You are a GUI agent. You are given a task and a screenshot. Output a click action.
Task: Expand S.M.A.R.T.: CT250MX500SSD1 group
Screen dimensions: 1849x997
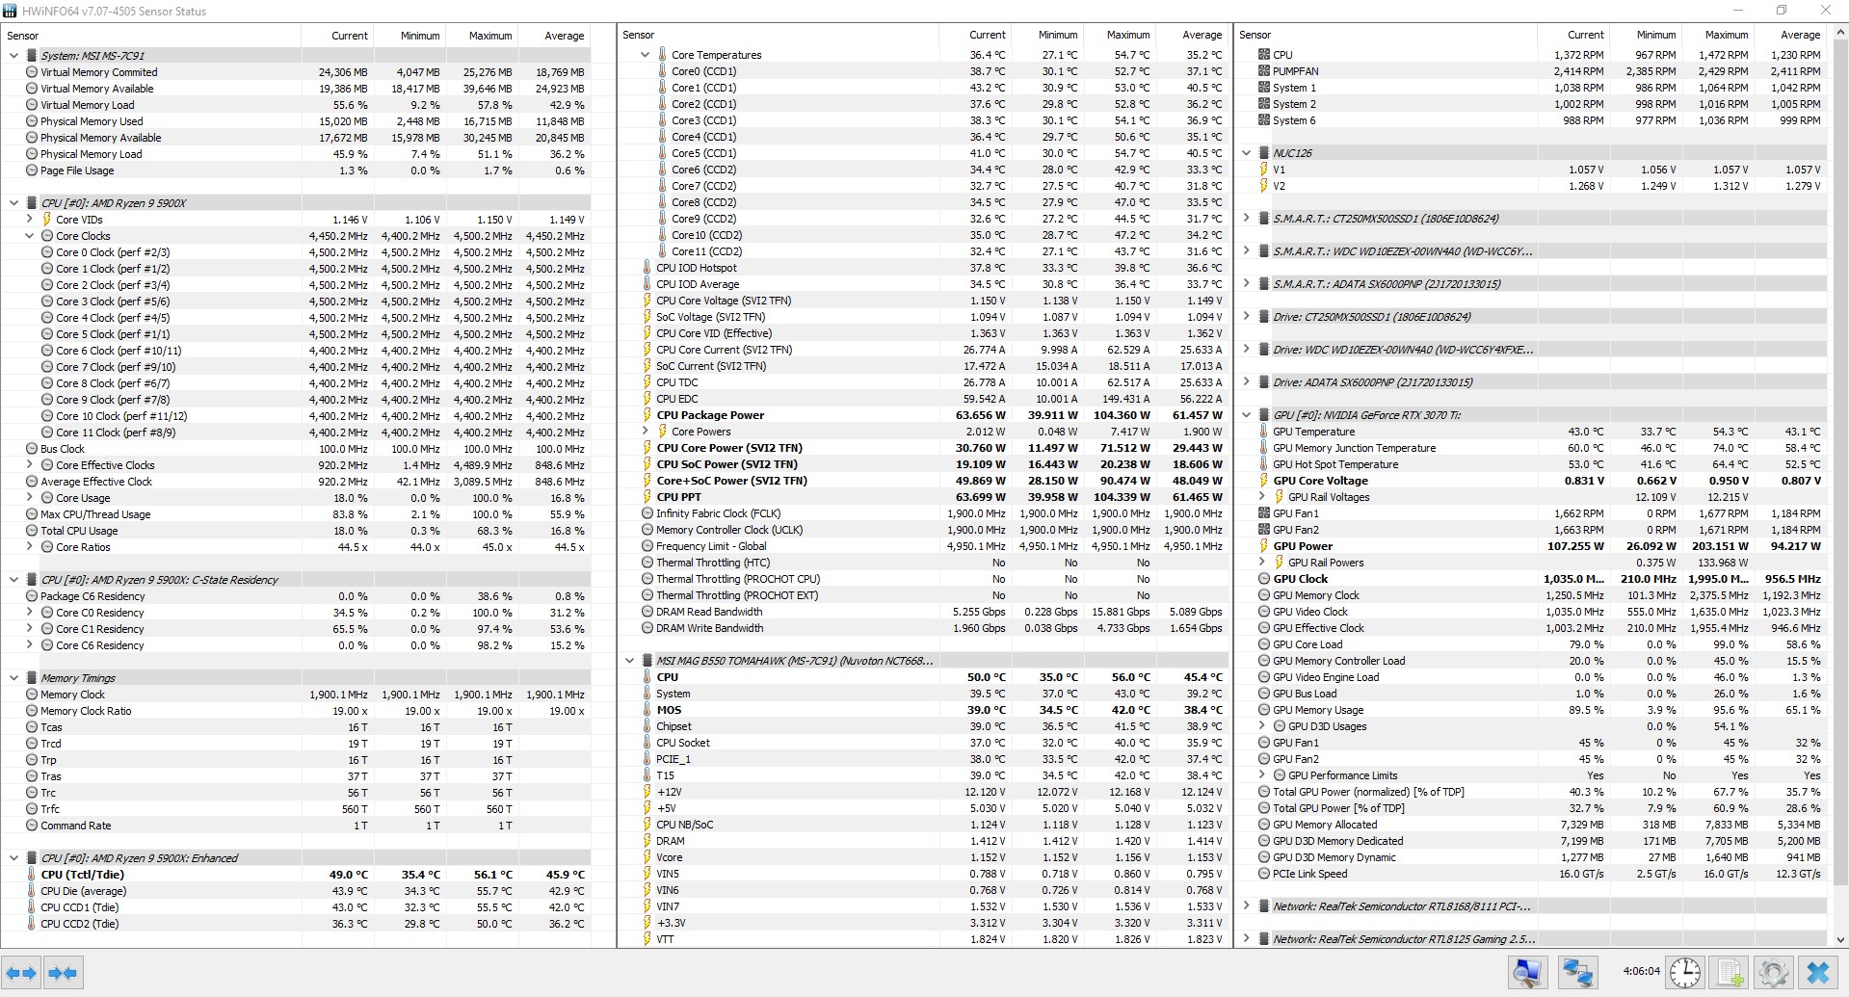tap(1246, 219)
